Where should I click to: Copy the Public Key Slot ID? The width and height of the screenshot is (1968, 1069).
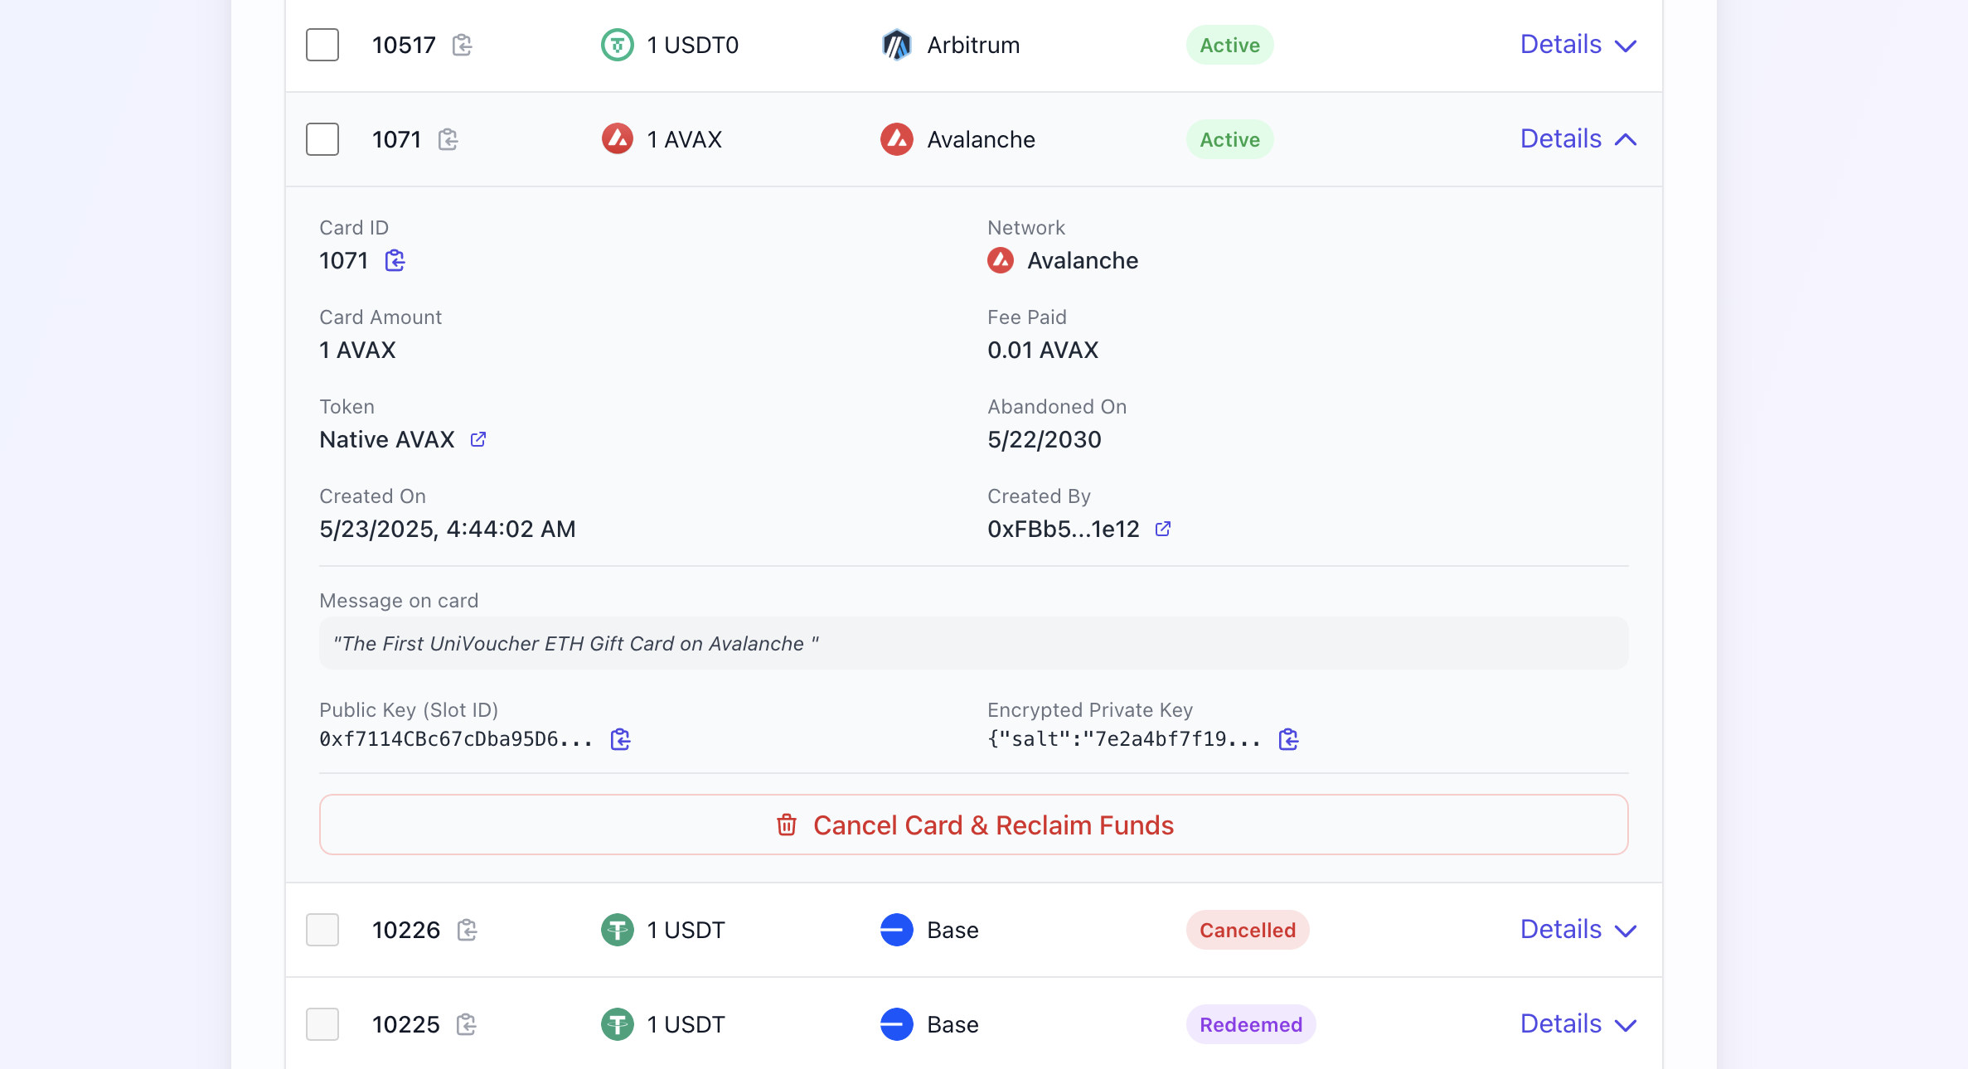pyautogui.click(x=620, y=739)
